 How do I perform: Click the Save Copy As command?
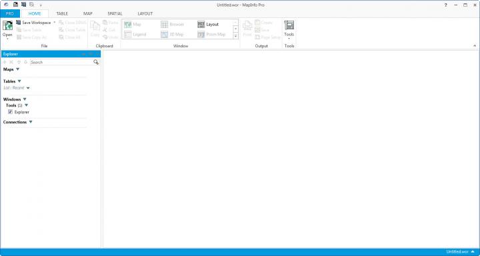(x=31, y=37)
